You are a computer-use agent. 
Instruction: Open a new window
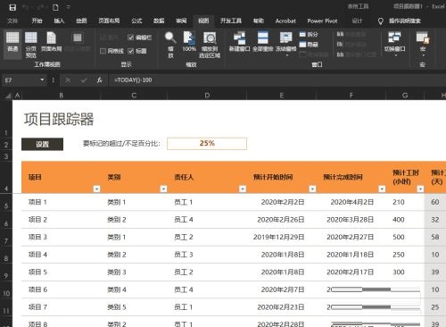(239, 42)
